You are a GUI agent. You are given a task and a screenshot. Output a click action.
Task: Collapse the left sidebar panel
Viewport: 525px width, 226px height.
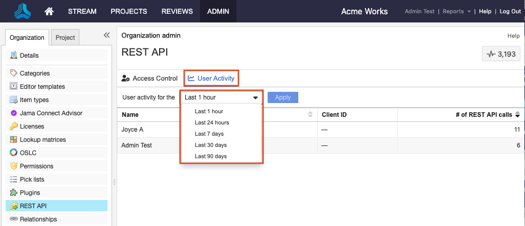tap(106, 35)
